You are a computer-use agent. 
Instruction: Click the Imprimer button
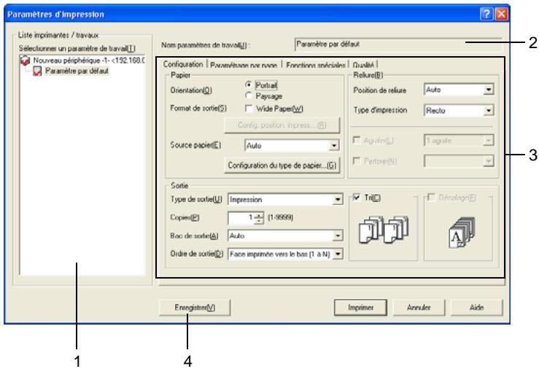[x=360, y=308]
